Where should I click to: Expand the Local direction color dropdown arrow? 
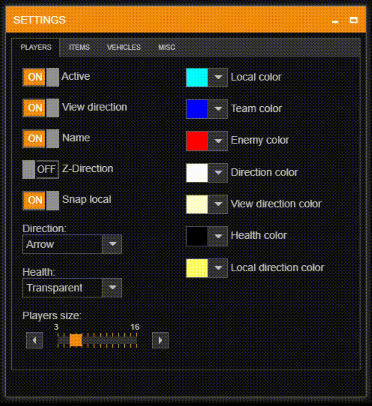pos(218,268)
